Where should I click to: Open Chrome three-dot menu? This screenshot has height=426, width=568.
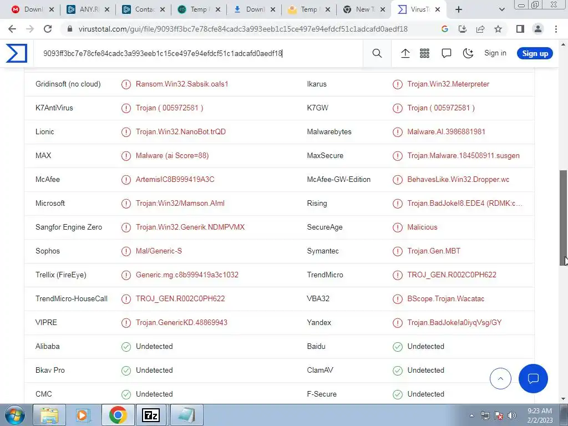pyautogui.click(x=556, y=29)
